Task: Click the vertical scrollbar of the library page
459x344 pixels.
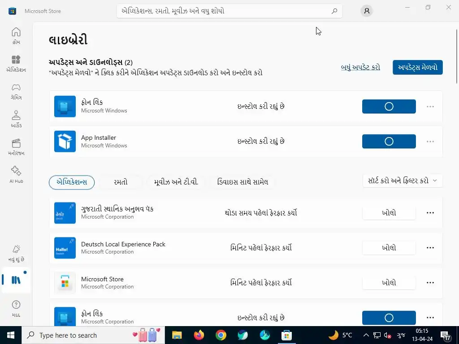Action: coord(457,56)
